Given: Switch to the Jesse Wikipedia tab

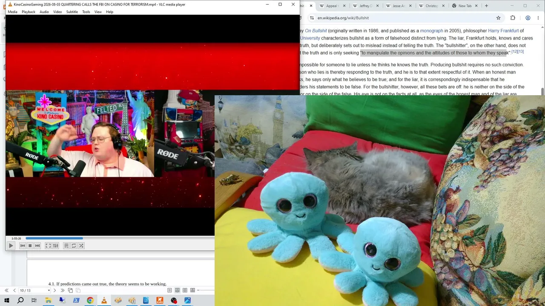Looking at the screenshot, I should pos(399,6).
